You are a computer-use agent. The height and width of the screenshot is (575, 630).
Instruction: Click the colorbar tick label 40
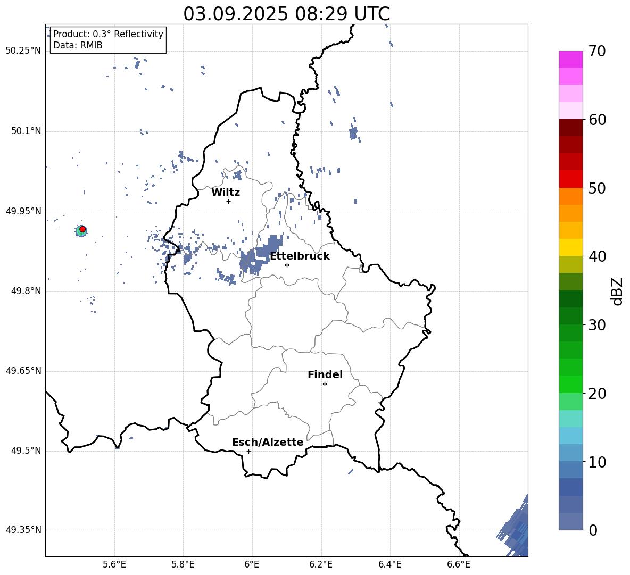(x=597, y=256)
